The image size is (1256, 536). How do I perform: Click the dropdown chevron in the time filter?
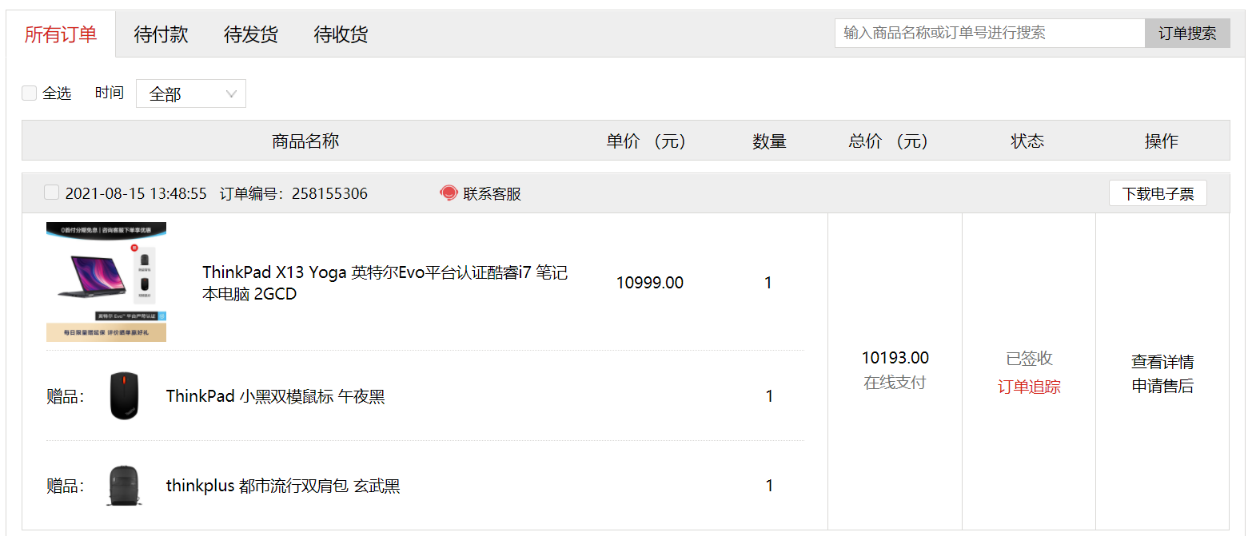[231, 94]
